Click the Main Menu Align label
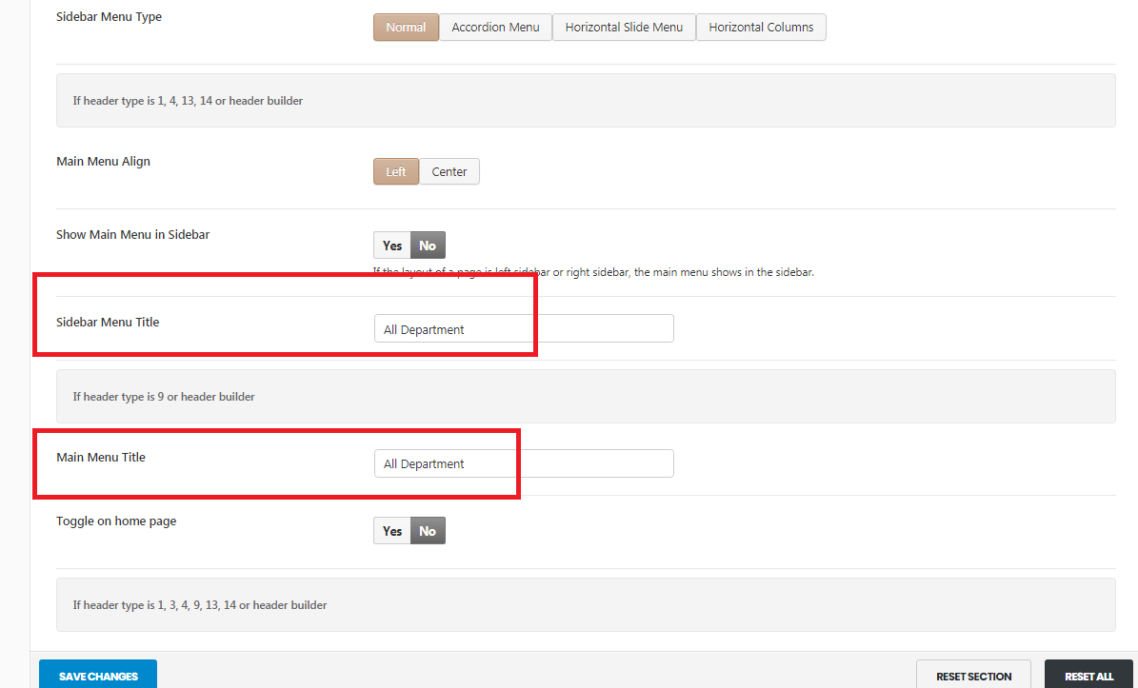Screen dimensions: 1138x688 point(103,162)
